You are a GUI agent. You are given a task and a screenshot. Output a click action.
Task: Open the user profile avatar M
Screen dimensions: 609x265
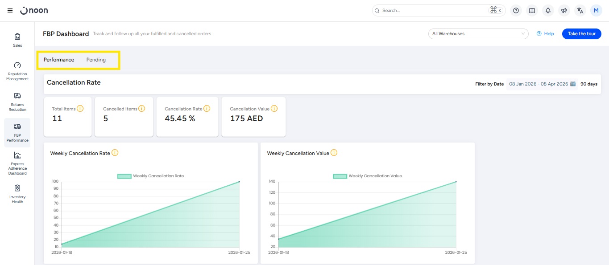[x=596, y=11]
